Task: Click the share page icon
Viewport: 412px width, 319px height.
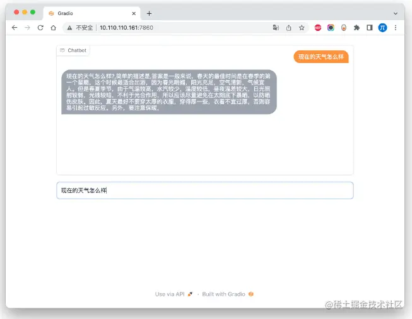Action: [289, 28]
